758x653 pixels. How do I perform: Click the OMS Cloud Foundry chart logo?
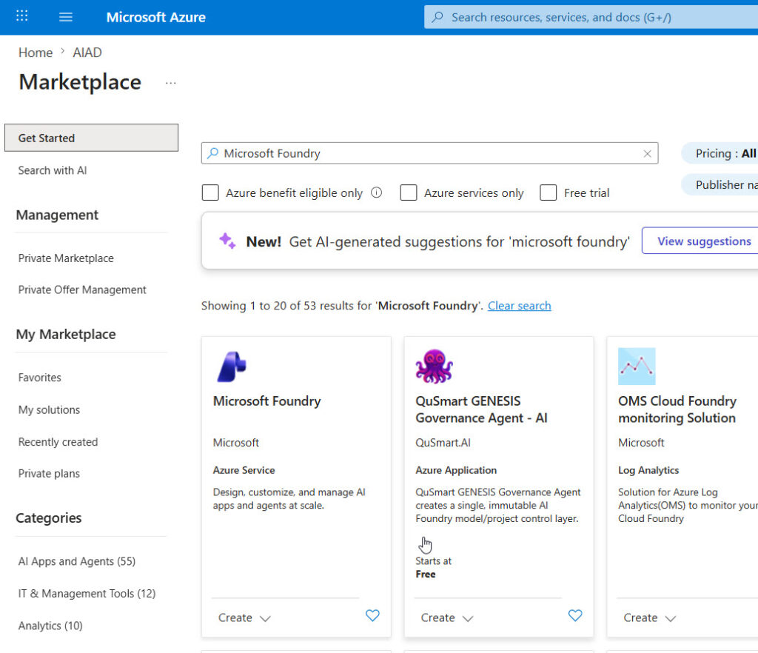coord(637,366)
